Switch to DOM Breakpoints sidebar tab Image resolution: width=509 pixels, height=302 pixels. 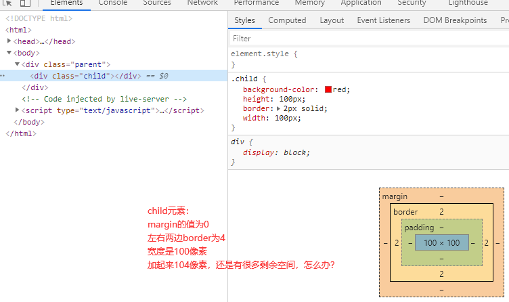point(455,20)
